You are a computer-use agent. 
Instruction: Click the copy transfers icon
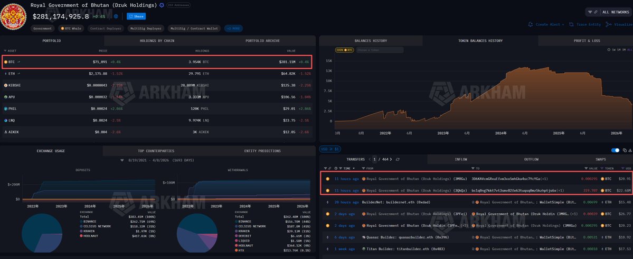tap(625, 150)
